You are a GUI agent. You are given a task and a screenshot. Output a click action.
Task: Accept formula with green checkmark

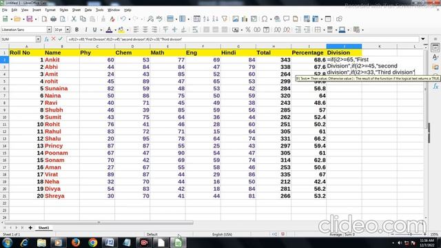[60, 39]
